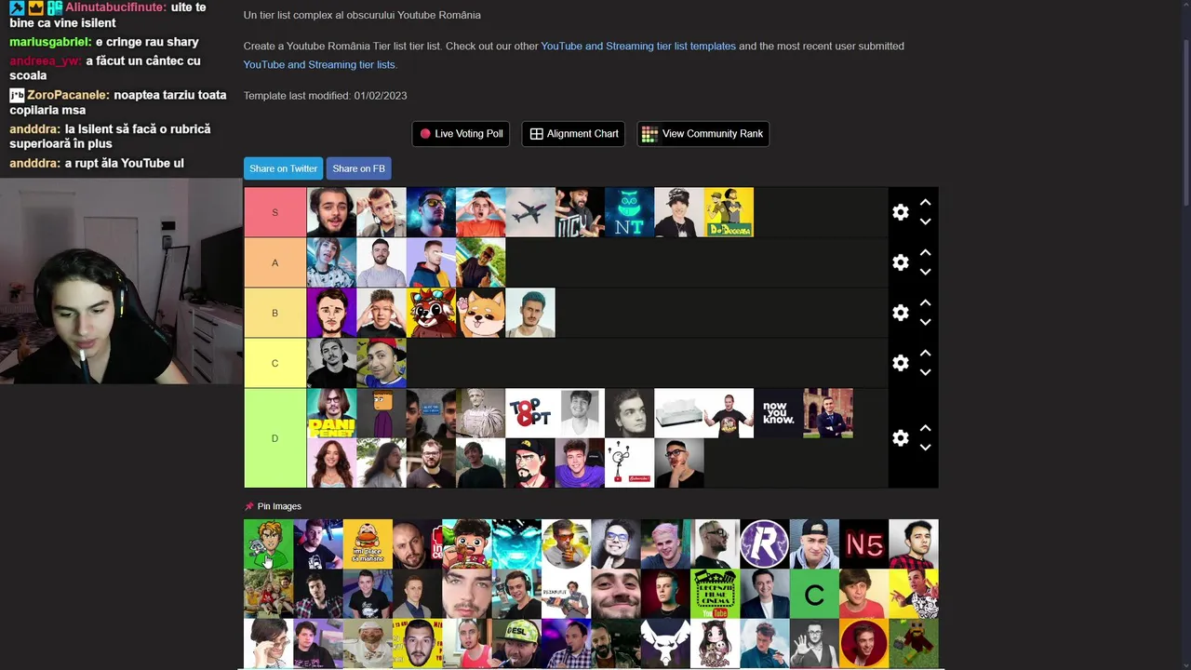Image resolution: width=1191 pixels, height=670 pixels.
Task: Select the white wolf logo in pool
Action: click(x=665, y=644)
